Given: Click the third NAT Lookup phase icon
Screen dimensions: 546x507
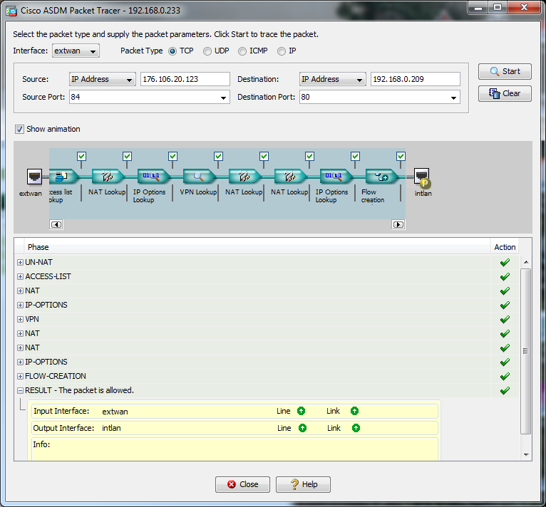Looking at the screenshot, I should click(290, 177).
